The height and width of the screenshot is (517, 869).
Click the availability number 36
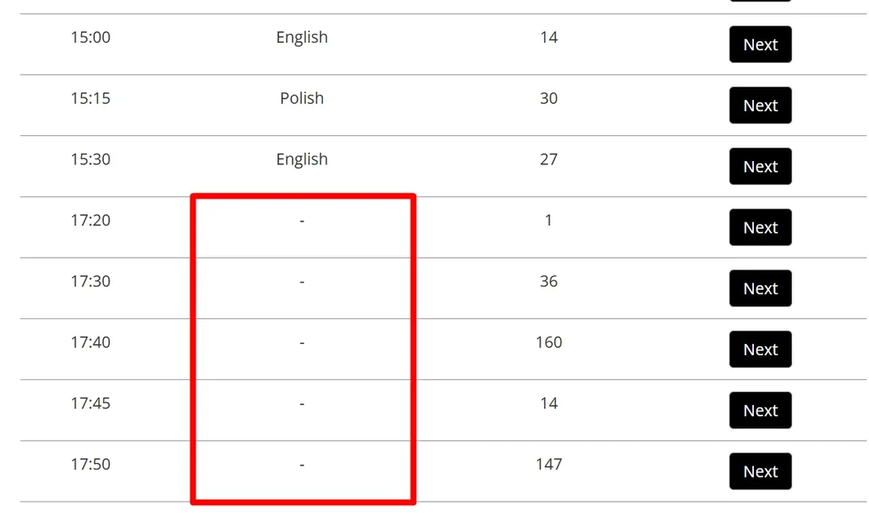549,281
